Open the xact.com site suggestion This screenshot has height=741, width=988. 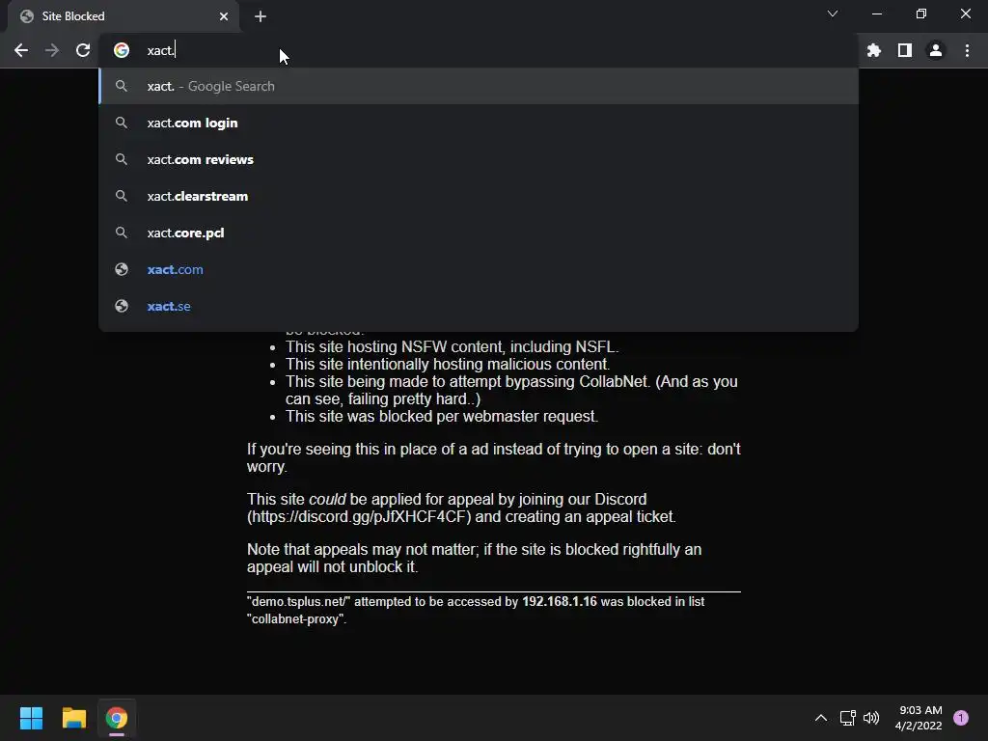pos(479,270)
